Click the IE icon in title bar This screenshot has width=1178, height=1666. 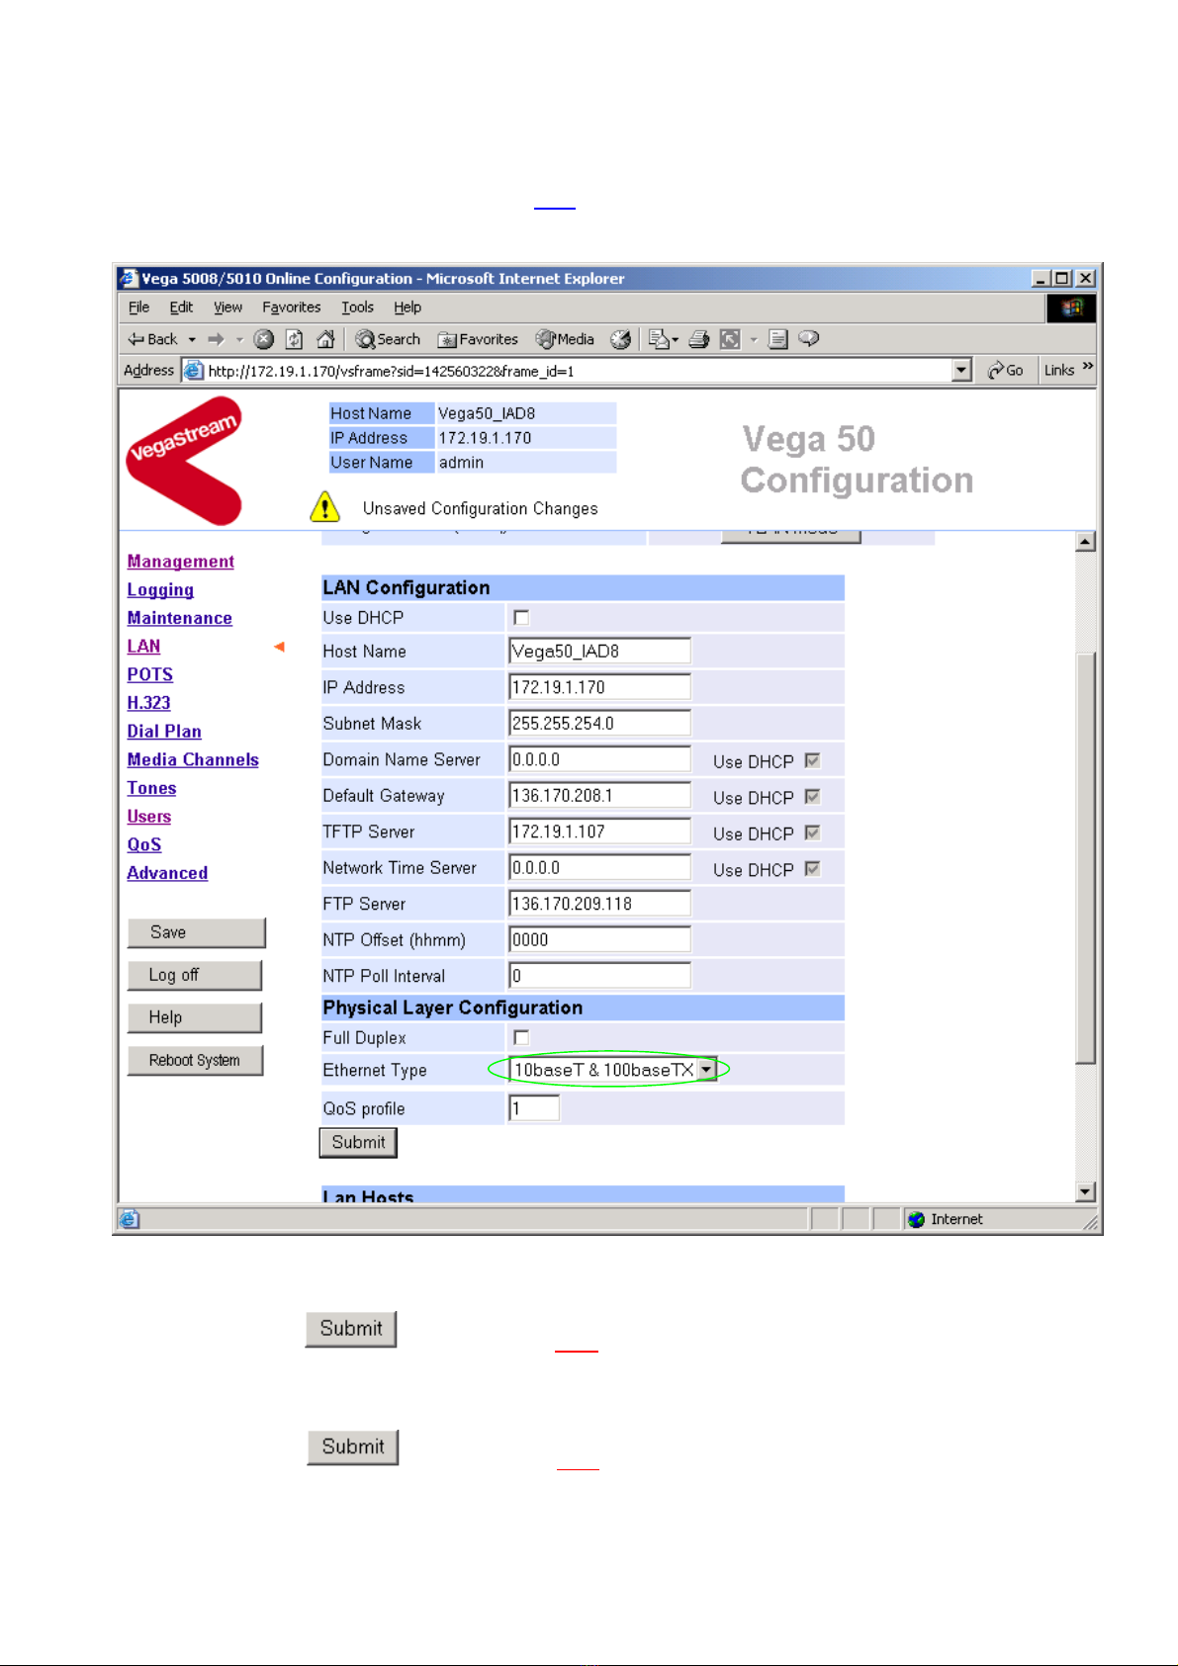128,278
